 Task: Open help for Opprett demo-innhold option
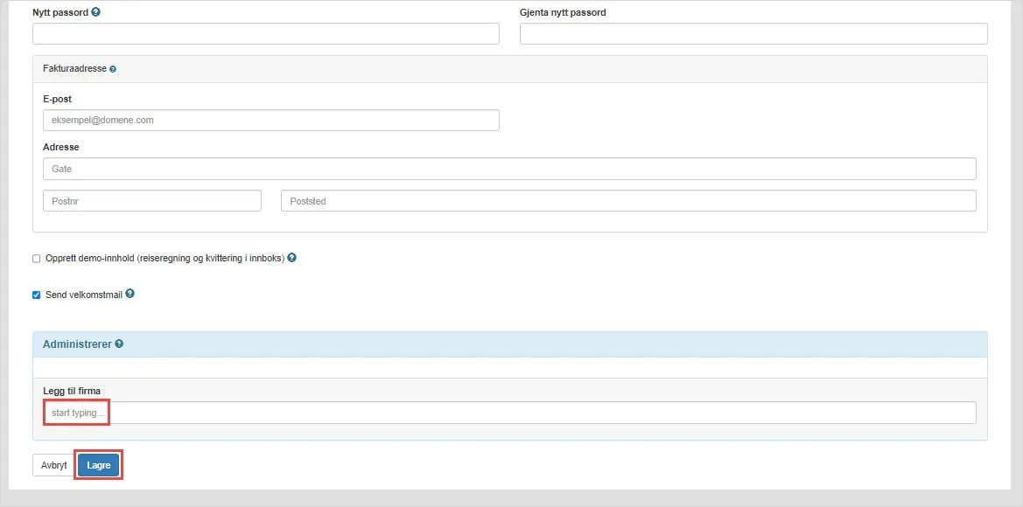[292, 258]
